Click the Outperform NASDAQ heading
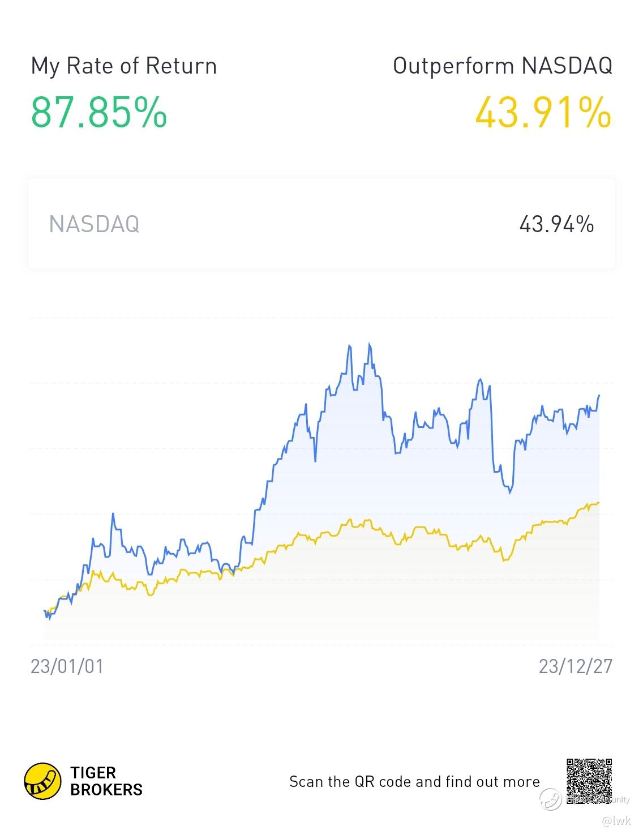The image size is (643, 835). (x=503, y=66)
